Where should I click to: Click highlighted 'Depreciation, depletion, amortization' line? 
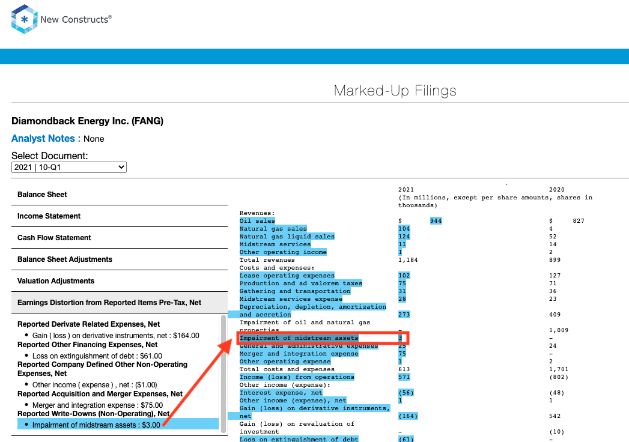point(313,307)
